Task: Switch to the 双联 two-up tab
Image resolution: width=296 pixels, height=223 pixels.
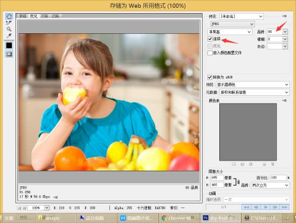Action: point(45,16)
